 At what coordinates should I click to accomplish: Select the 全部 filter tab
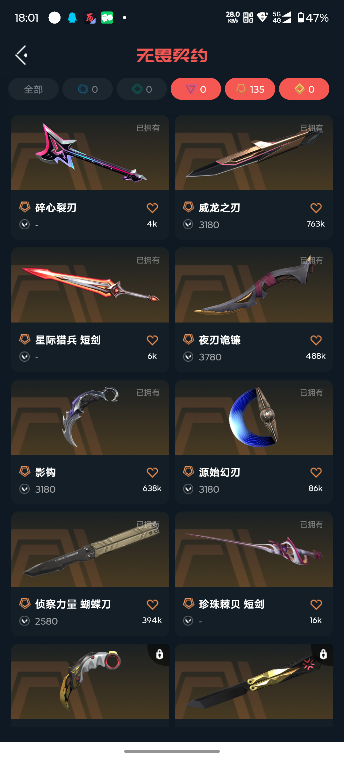pos(33,89)
